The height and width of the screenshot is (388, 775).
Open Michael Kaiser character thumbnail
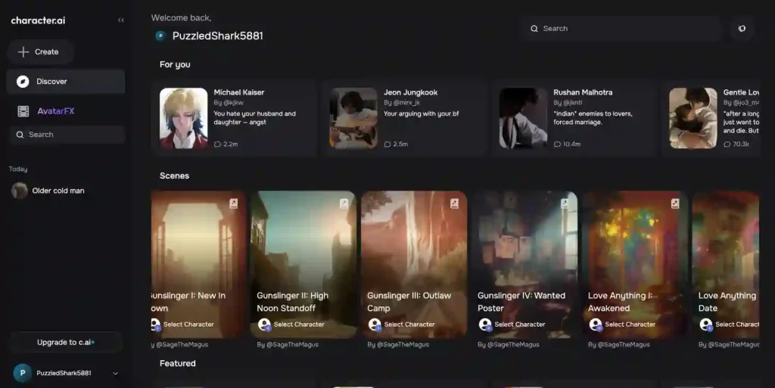(183, 119)
